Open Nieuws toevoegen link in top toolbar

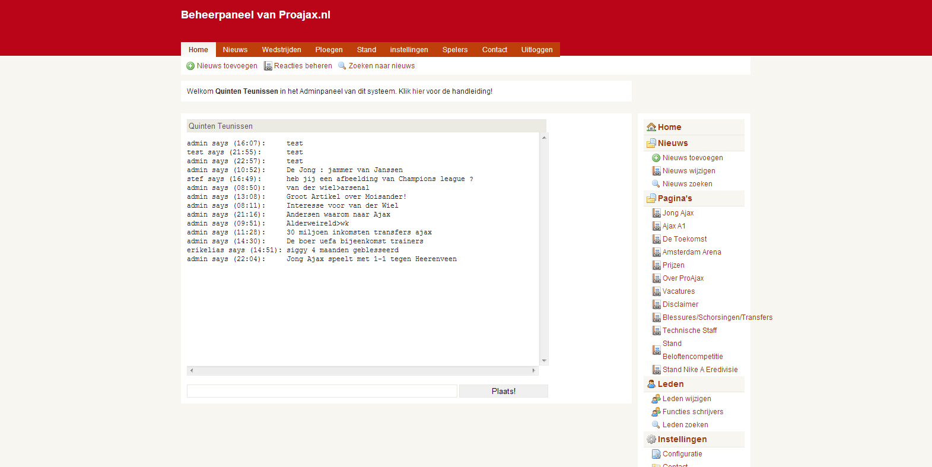tap(227, 66)
